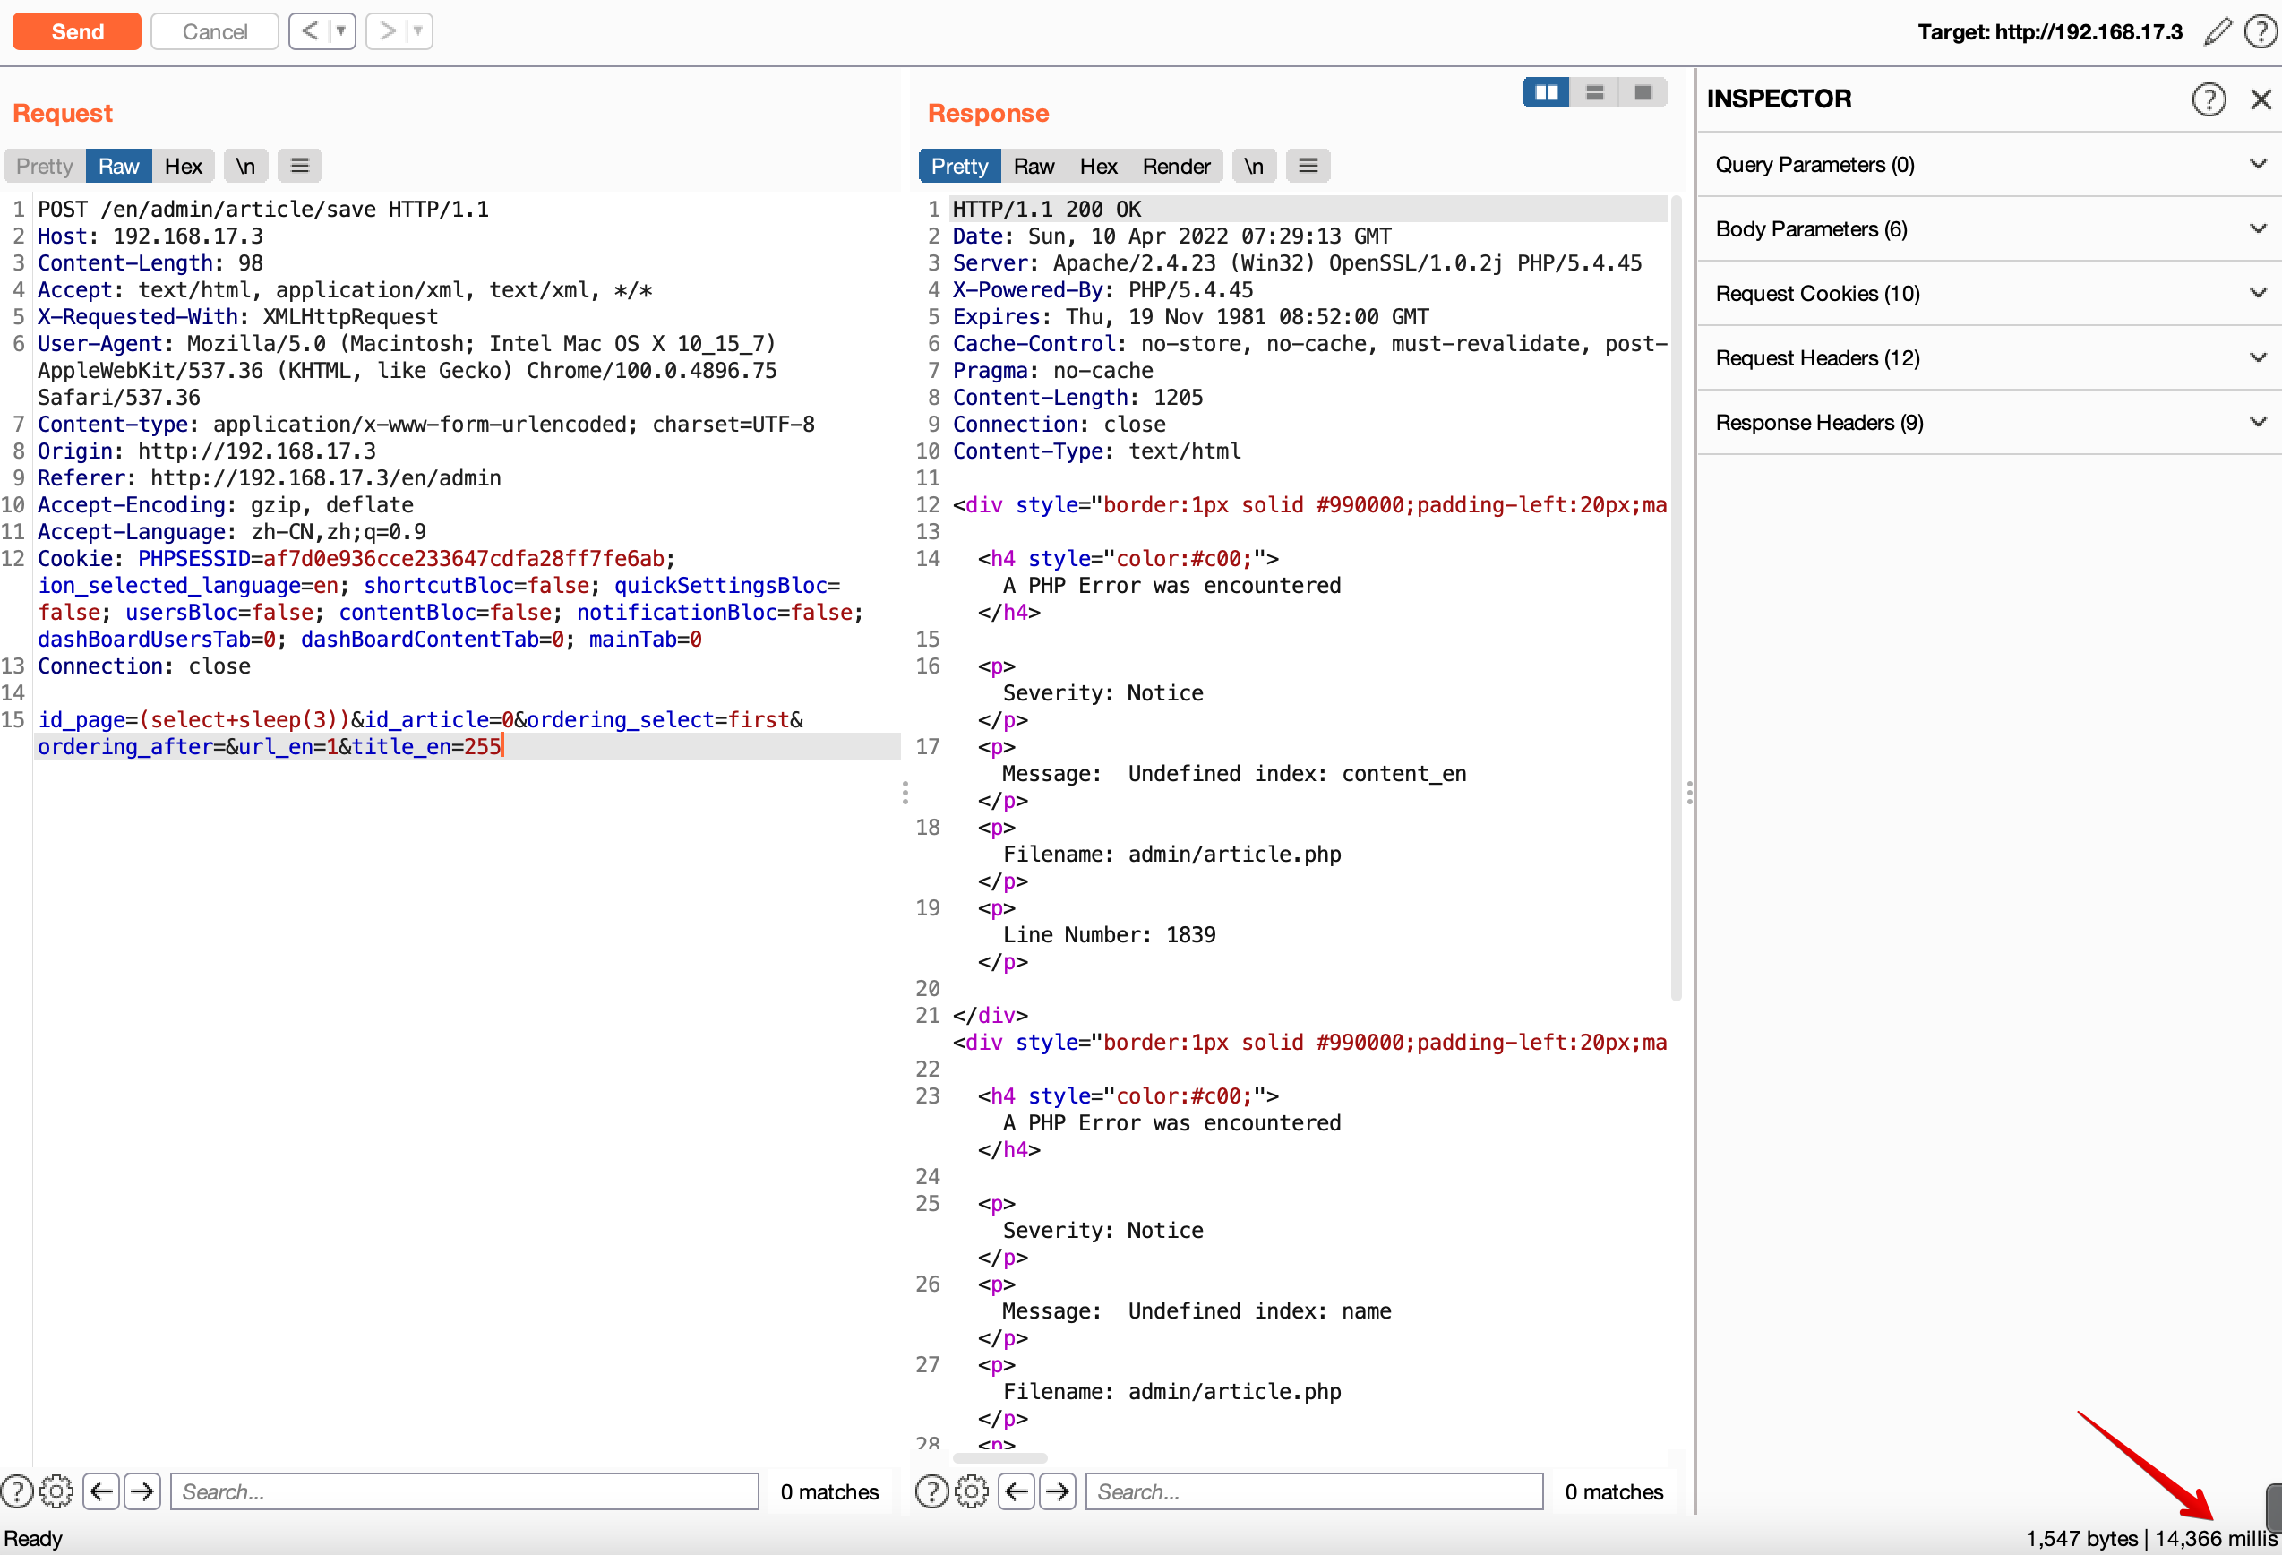Go to previous request search match
Image resolution: width=2282 pixels, height=1555 pixels.
[x=101, y=1491]
